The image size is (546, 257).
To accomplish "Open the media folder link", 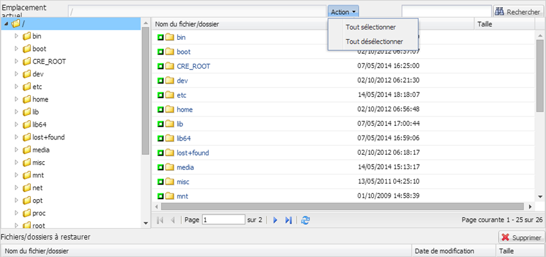I will (x=185, y=167).
